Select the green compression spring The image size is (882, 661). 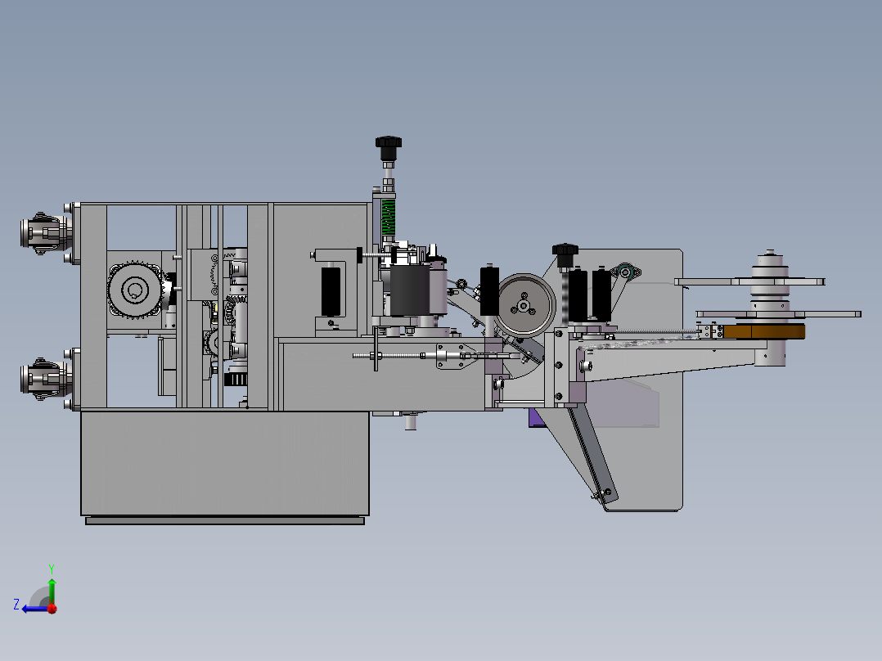click(389, 218)
